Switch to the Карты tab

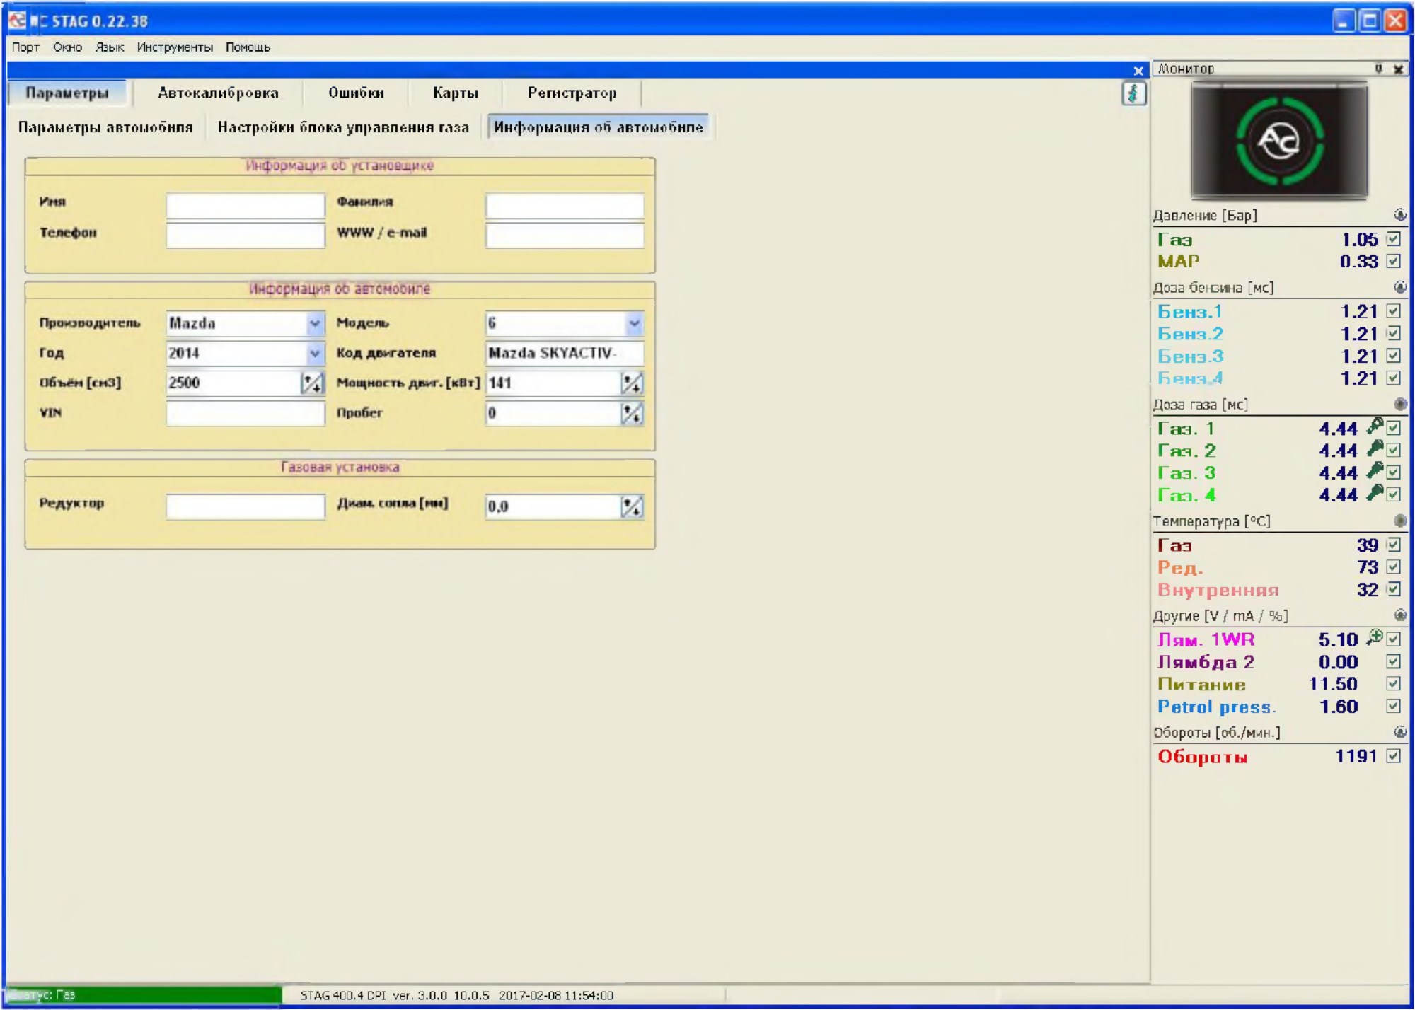pyautogui.click(x=456, y=93)
